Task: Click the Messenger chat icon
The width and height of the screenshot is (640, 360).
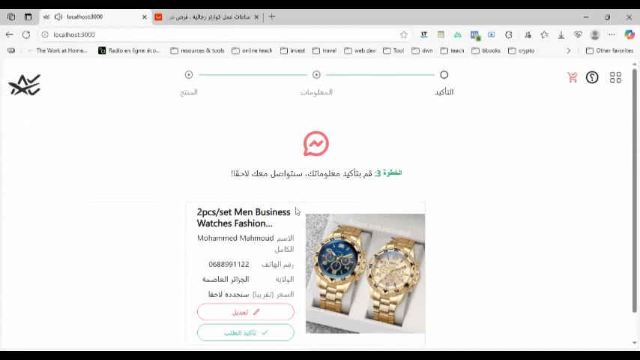Action: (316, 144)
